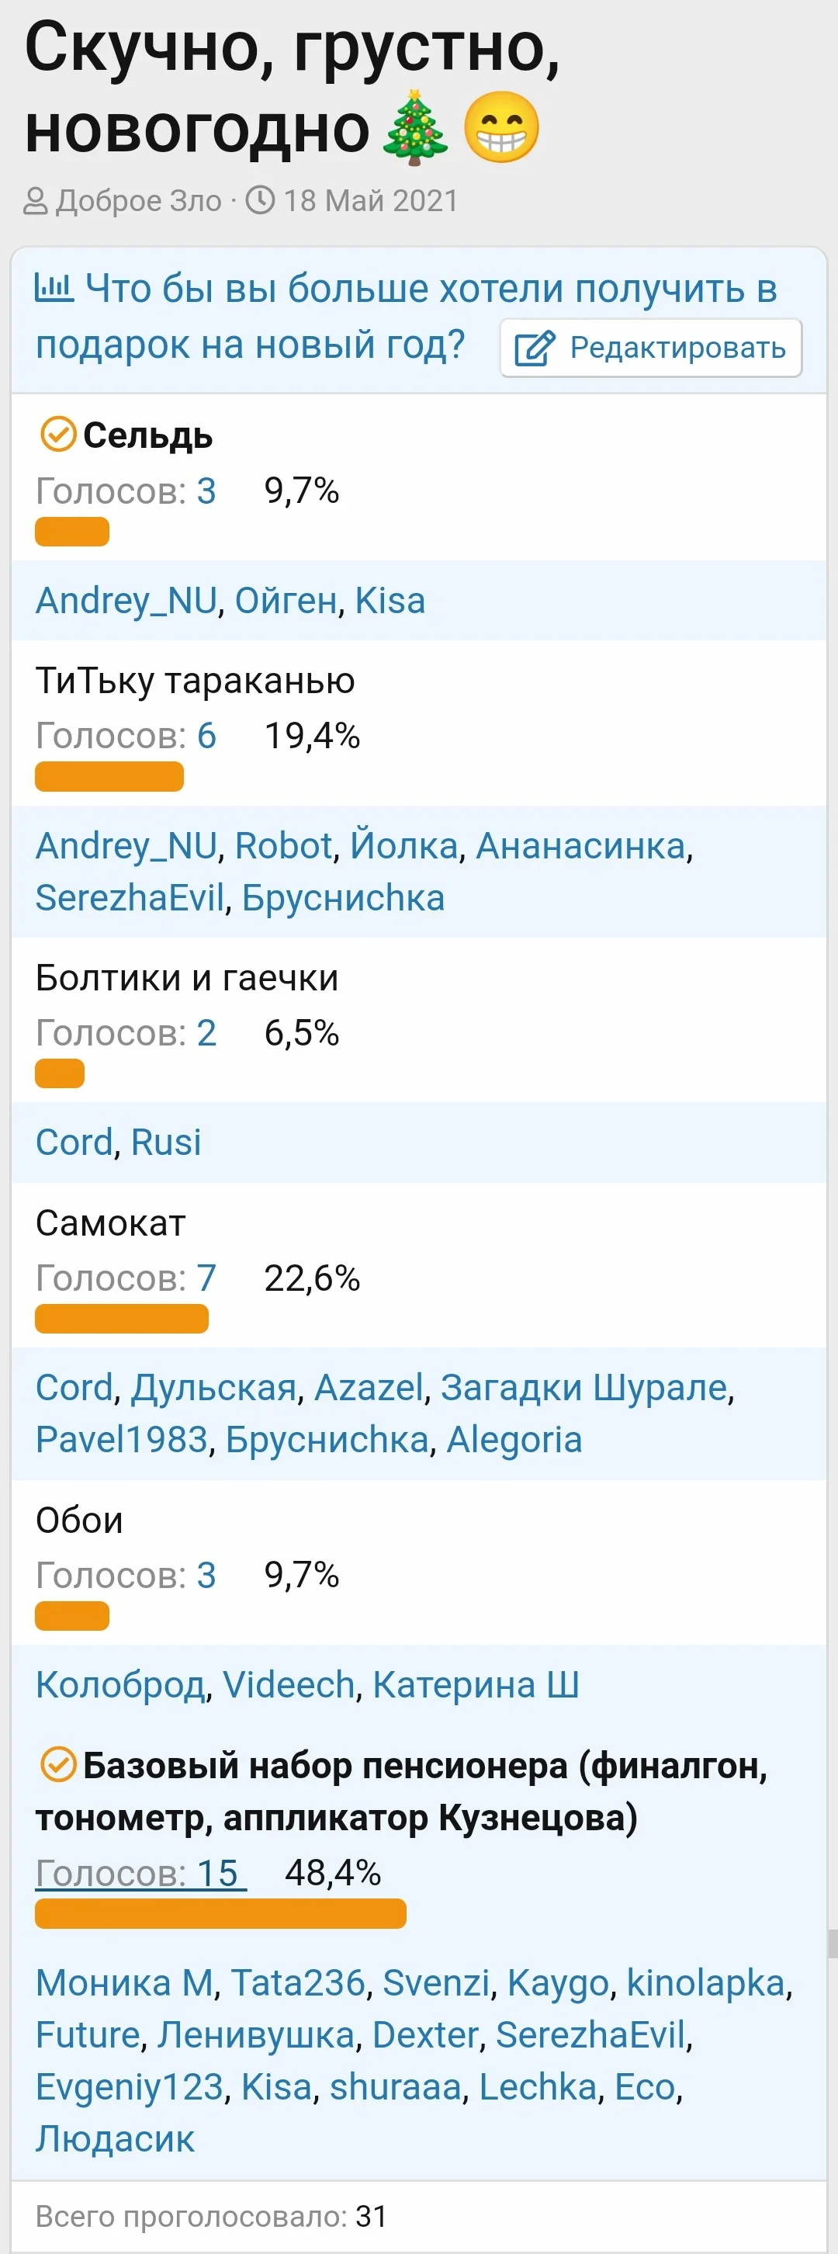Click checkmark beside Базовый набор пенсионера
This screenshot has height=2254, width=838.
click(x=57, y=1765)
